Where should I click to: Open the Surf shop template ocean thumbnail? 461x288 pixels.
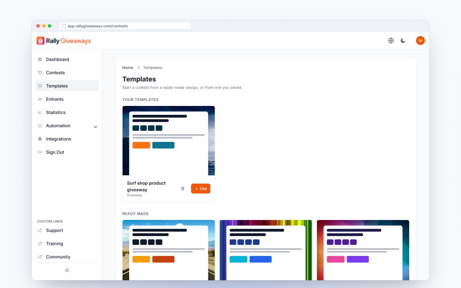point(169,141)
